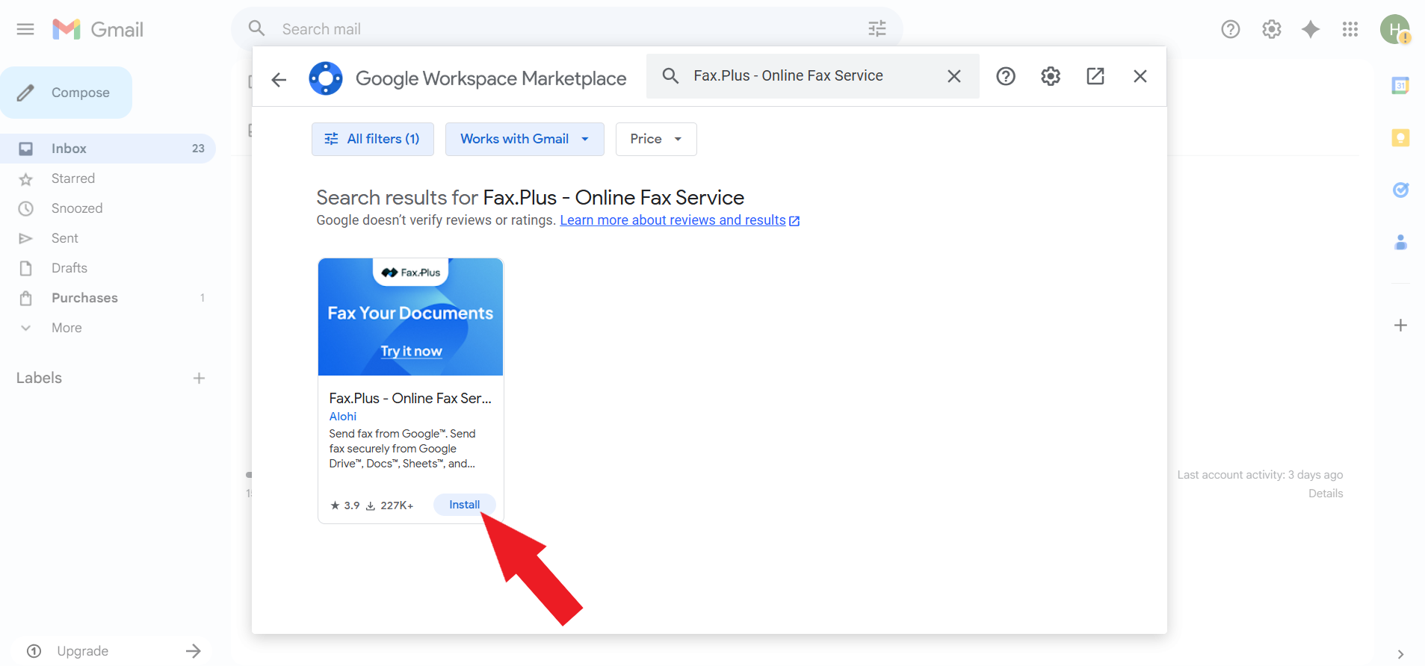Open Marketplace settings gear
This screenshot has height=666, width=1425.
click(x=1051, y=76)
